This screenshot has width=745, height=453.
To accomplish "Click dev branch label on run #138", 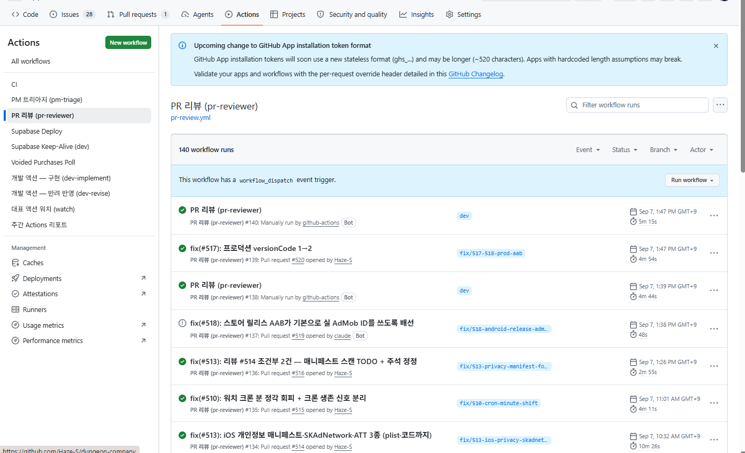I will 464,290.
